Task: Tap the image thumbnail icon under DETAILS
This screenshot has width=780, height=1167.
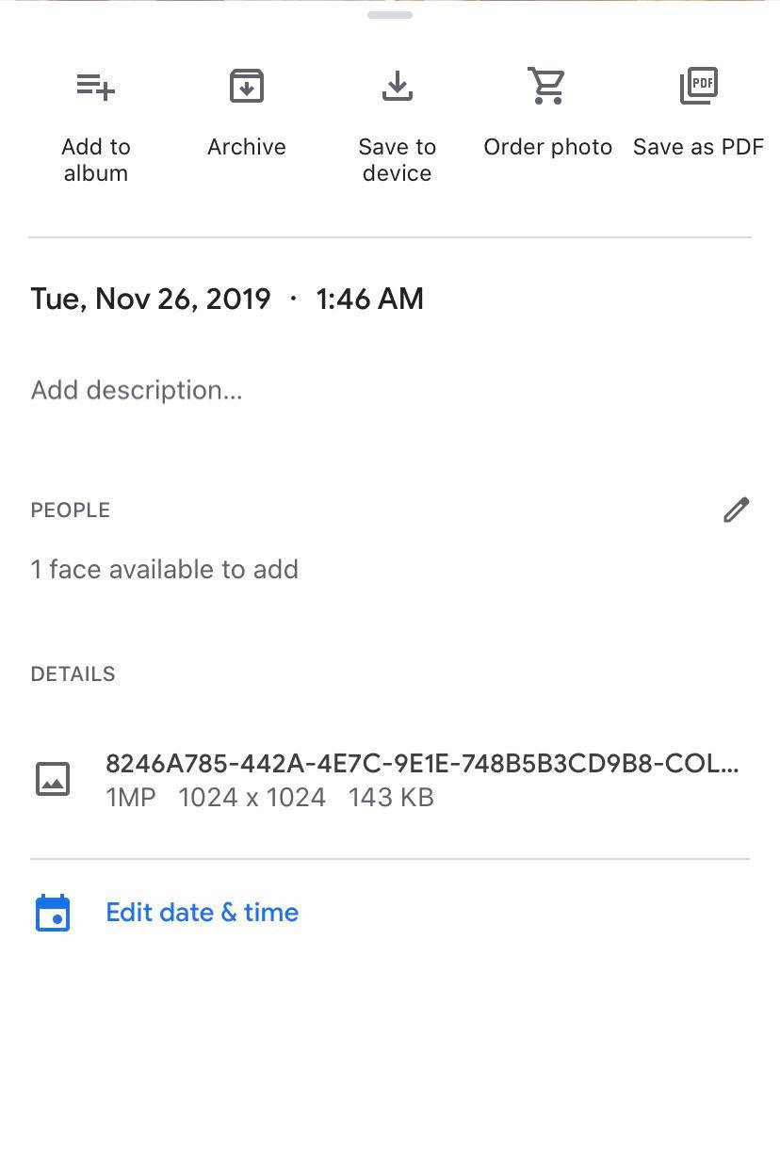Action: (53, 779)
